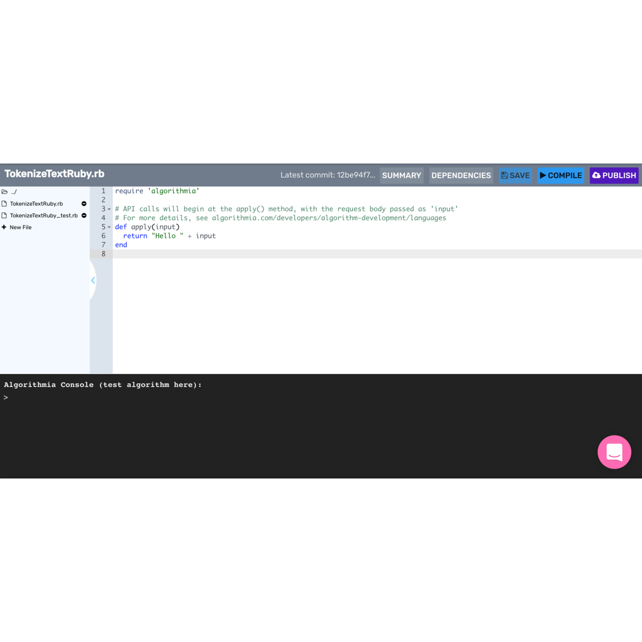Click the latest commit 12be94f7 text
Viewport: 642px width, 642px height.
[329, 175]
